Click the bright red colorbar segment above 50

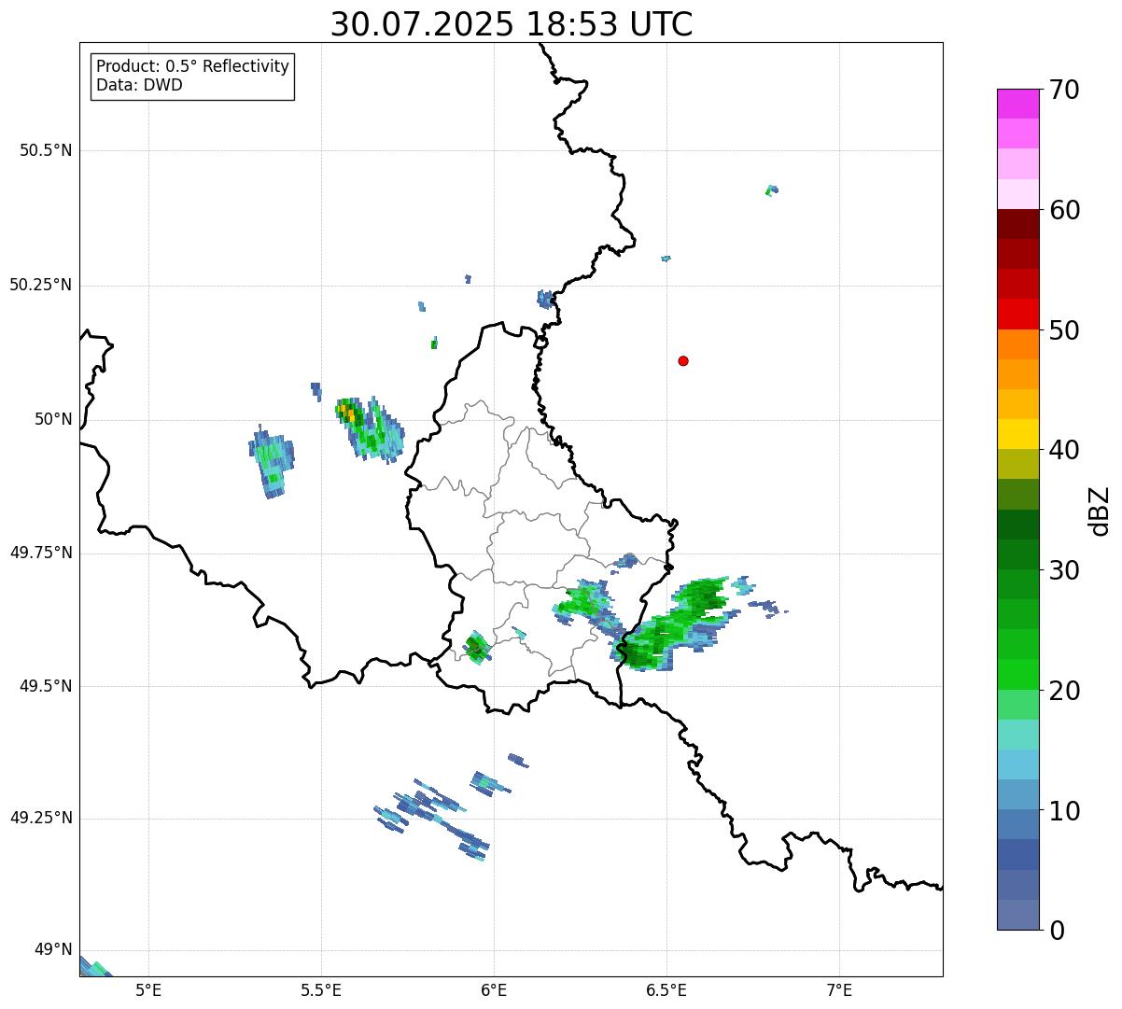pos(1017,315)
